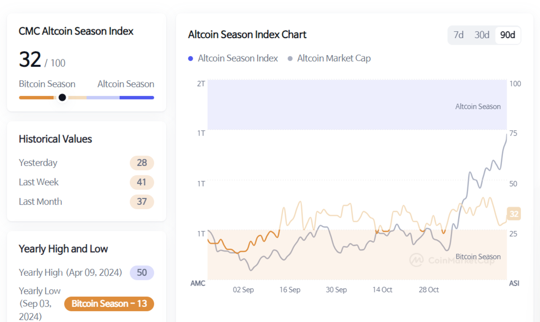Click the Bitcoin Season - 13 badge
The width and height of the screenshot is (540, 322).
[x=109, y=304]
